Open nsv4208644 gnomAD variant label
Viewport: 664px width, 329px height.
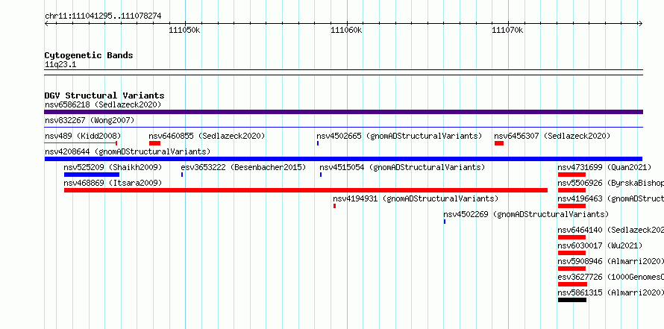128,151
